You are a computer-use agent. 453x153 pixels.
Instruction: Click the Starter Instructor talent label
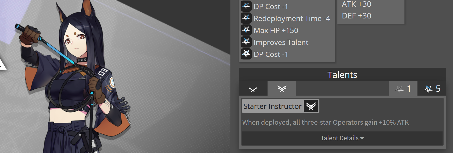[272, 106]
